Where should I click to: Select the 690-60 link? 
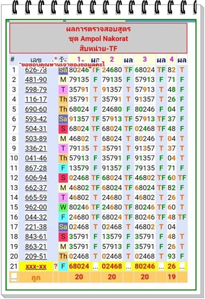pyautogui.click(x=36, y=109)
